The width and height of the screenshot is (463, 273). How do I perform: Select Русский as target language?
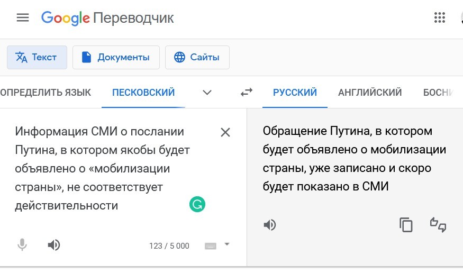point(295,93)
